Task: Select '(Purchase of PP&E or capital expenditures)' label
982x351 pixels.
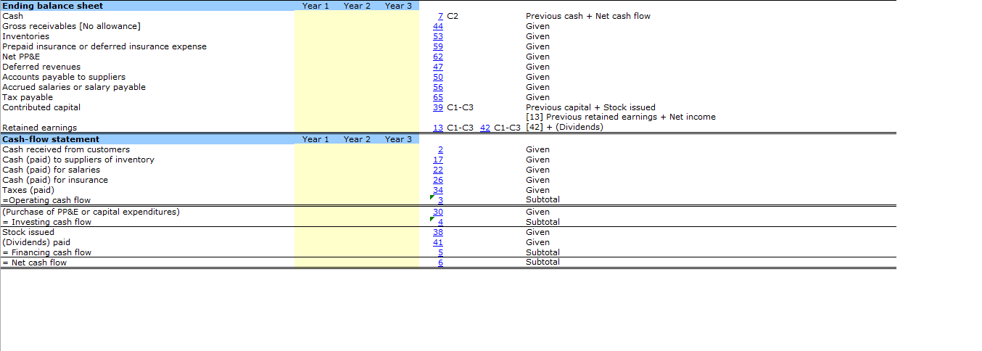Action: (91, 212)
